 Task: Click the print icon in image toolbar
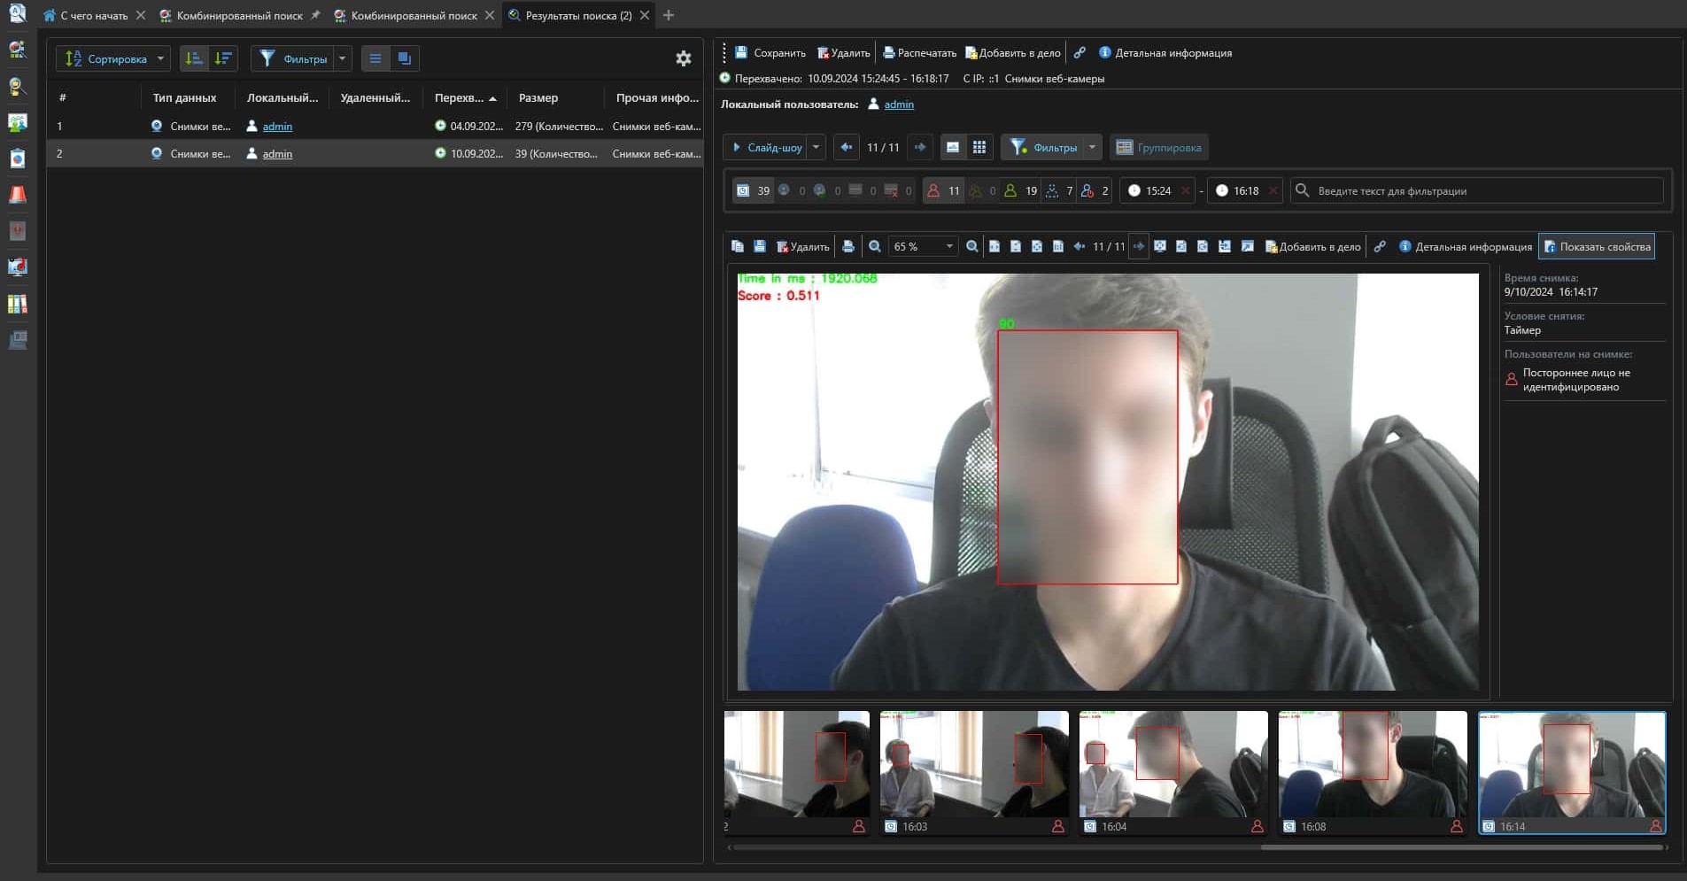pyautogui.click(x=848, y=247)
